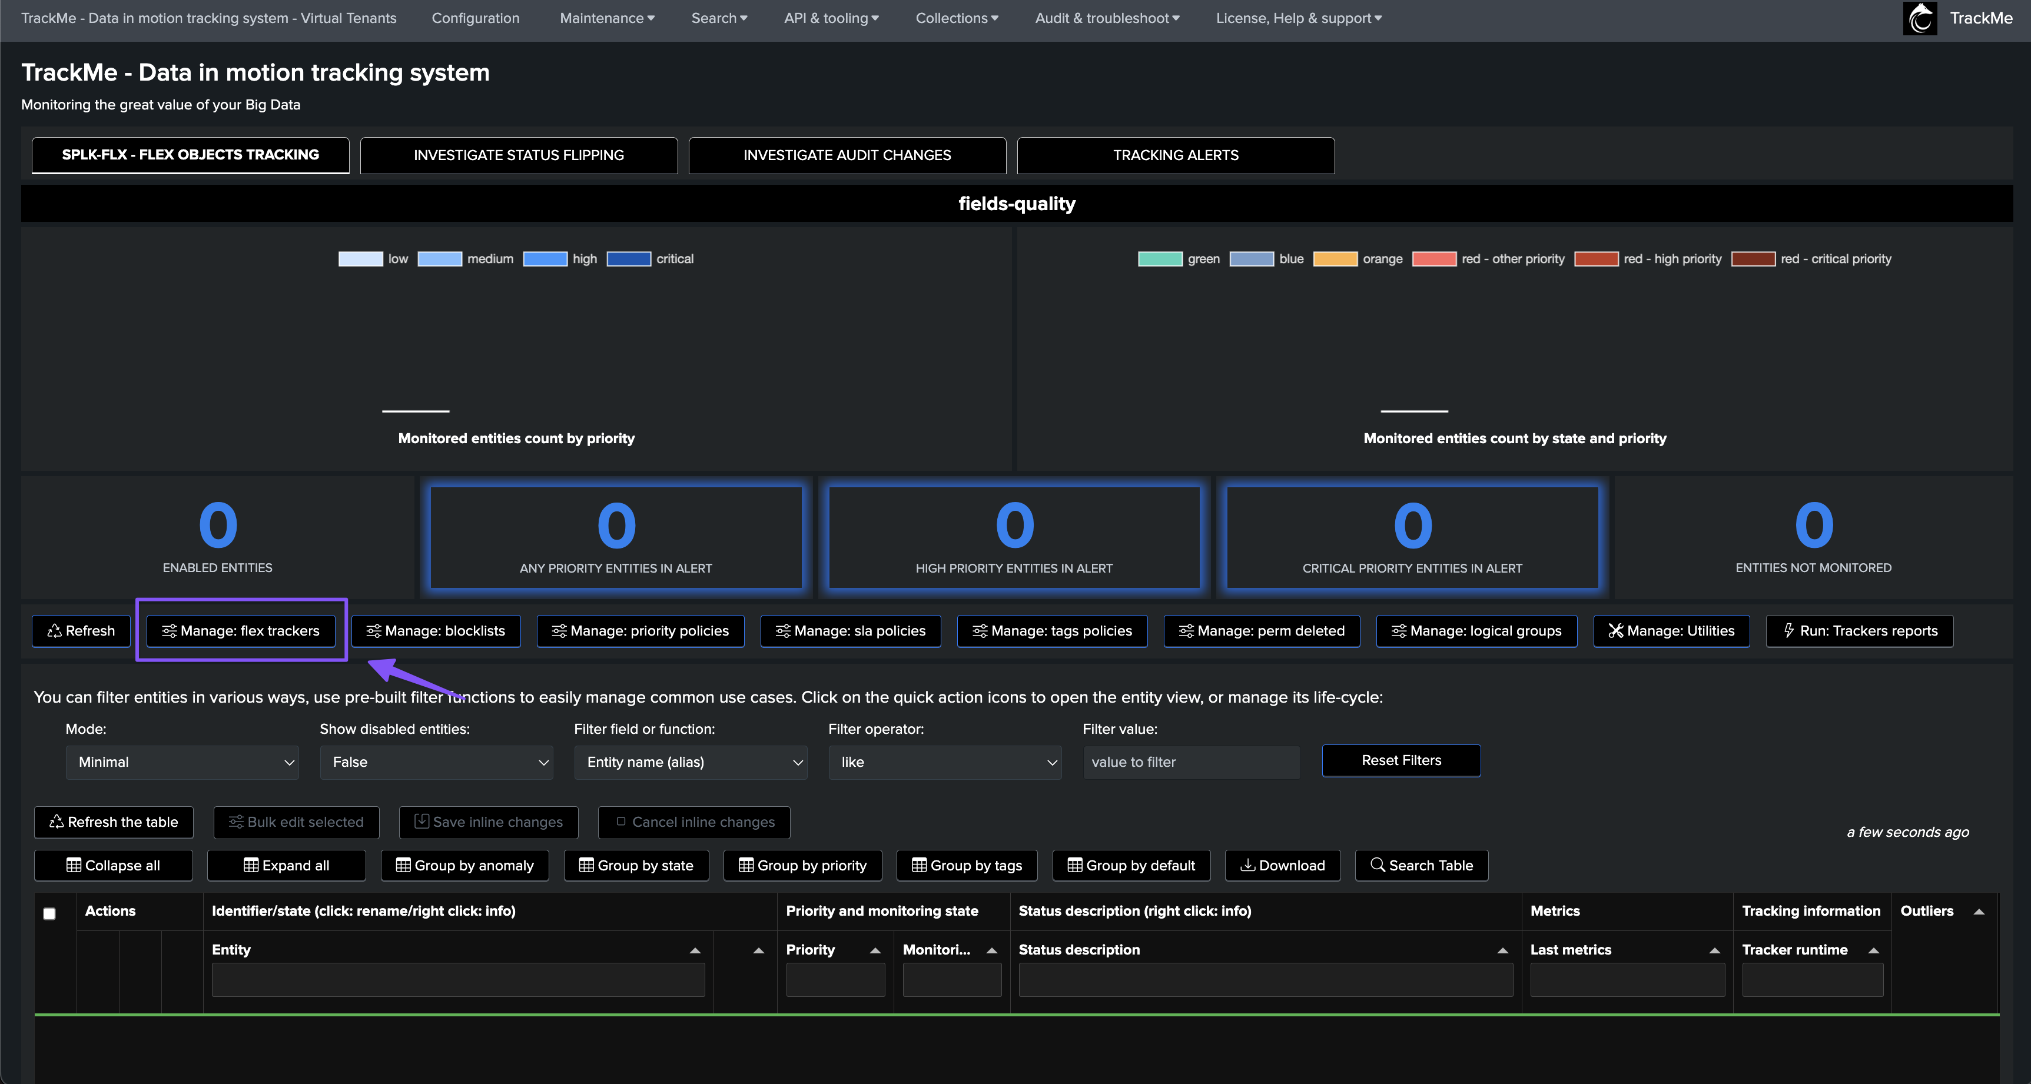Reset Filters button
The width and height of the screenshot is (2031, 1084).
[1402, 761]
